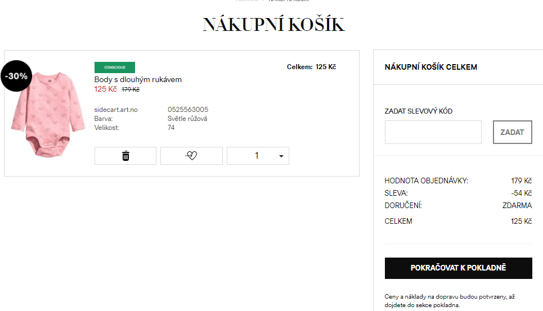Click the red discounted price under product name
This screenshot has width=543, height=311.
point(106,89)
